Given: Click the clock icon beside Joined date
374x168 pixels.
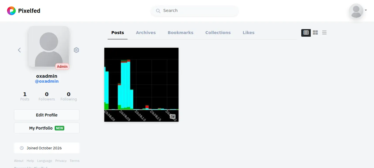Looking at the screenshot, I should point(22,148).
